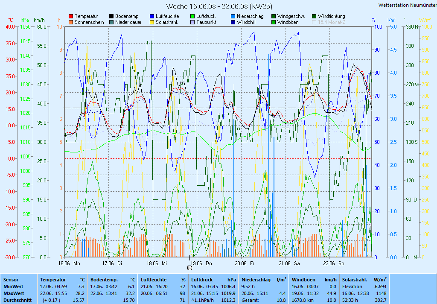Click the 22.06. So date label
The width and height of the screenshot is (437, 304).
click(x=334, y=263)
